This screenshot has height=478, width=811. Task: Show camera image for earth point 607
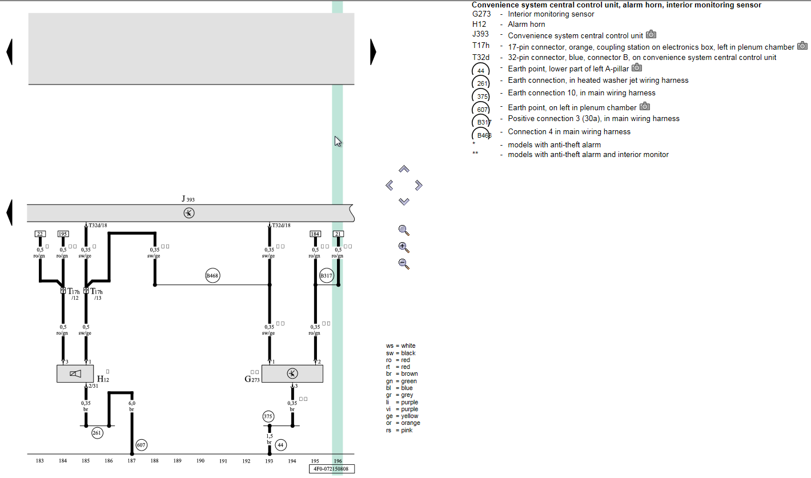(x=645, y=106)
